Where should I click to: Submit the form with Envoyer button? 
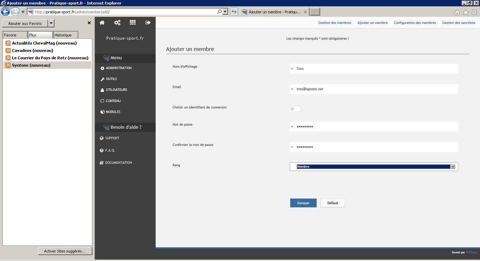click(x=303, y=203)
